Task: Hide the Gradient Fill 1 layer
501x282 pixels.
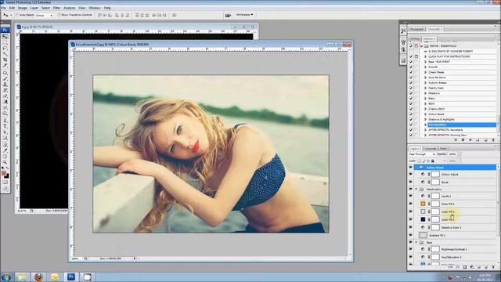Action: point(410,235)
